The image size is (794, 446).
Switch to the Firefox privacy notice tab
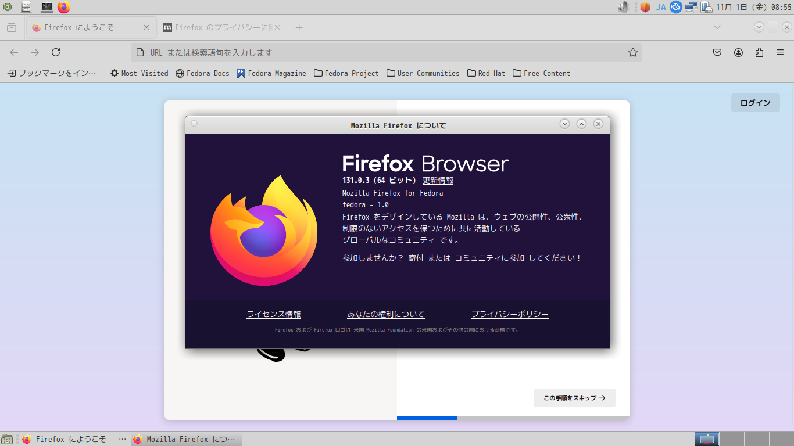[x=222, y=27]
